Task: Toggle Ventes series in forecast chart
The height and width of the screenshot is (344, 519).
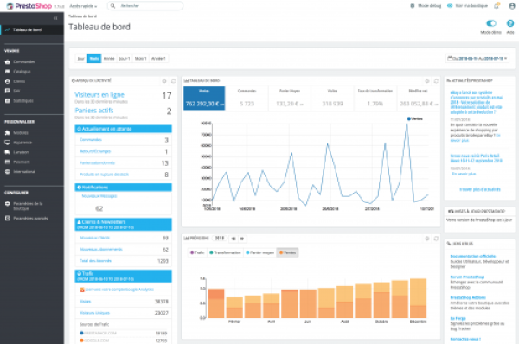Action: point(287,252)
